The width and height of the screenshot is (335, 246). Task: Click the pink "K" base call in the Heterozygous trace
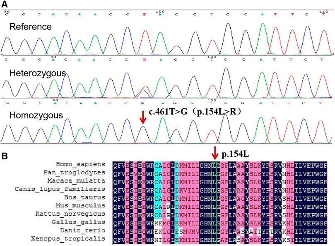point(145,59)
